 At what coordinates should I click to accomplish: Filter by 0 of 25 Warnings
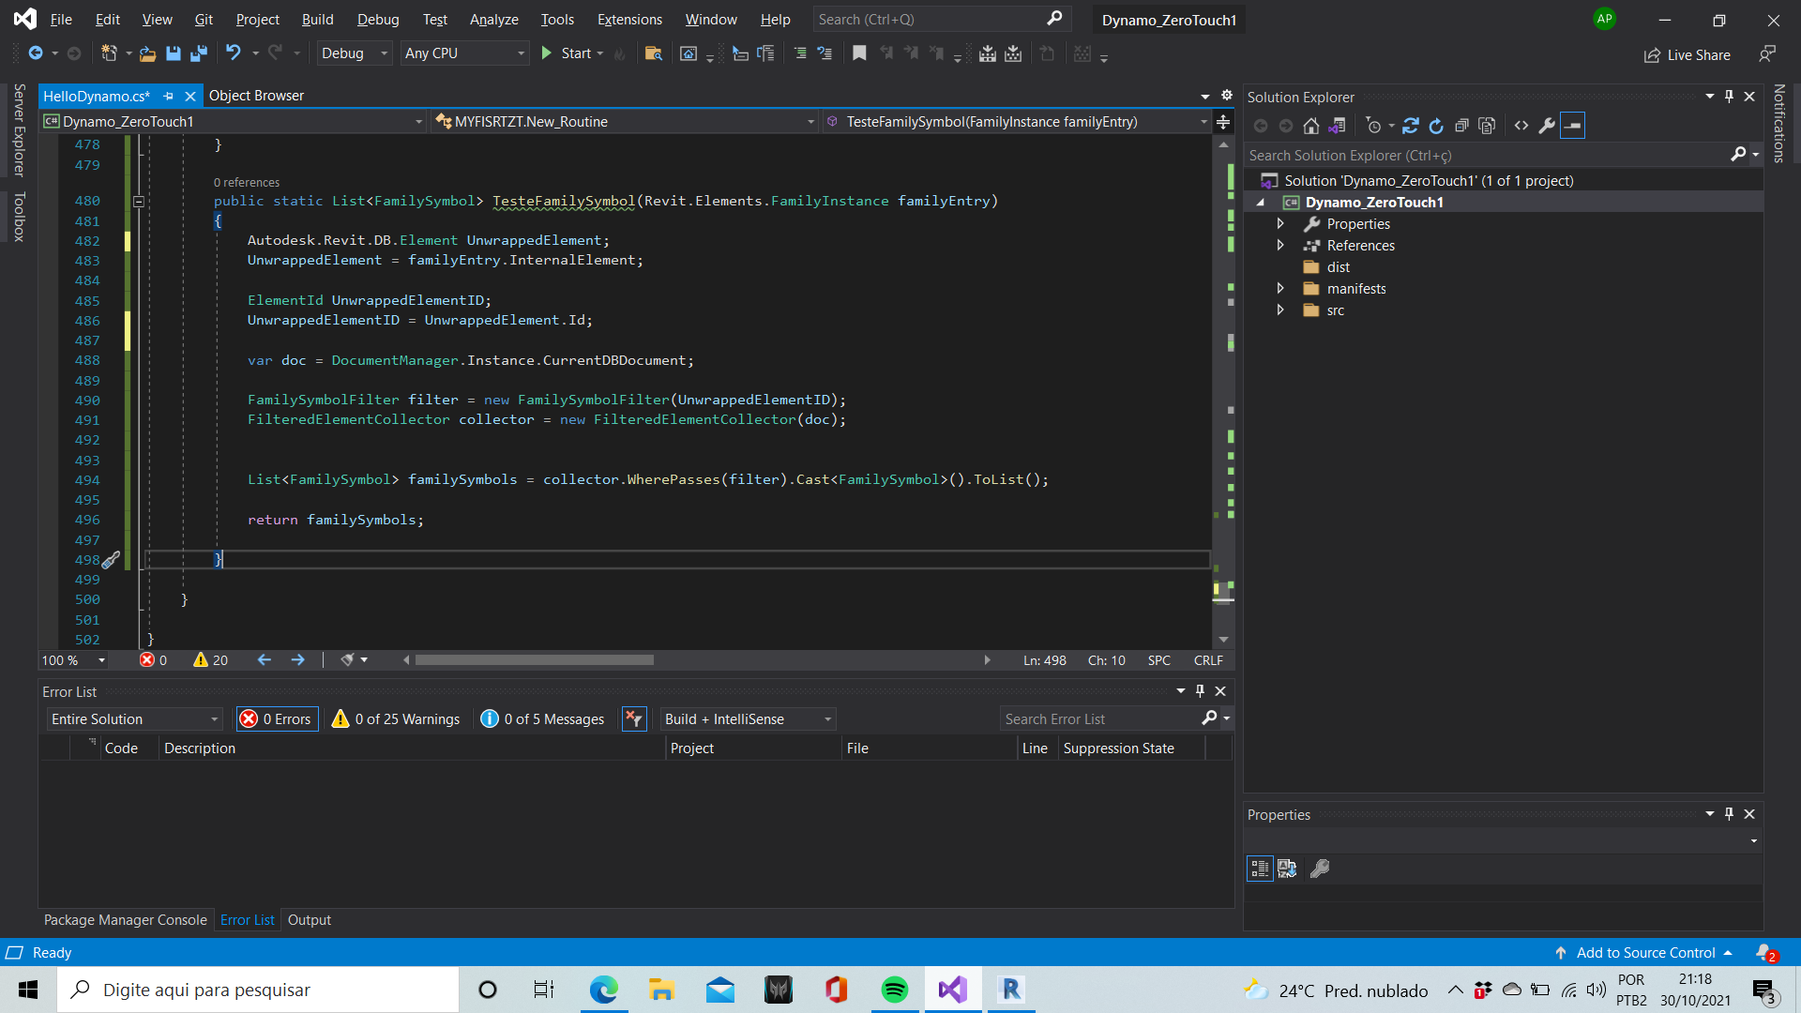point(395,718)
